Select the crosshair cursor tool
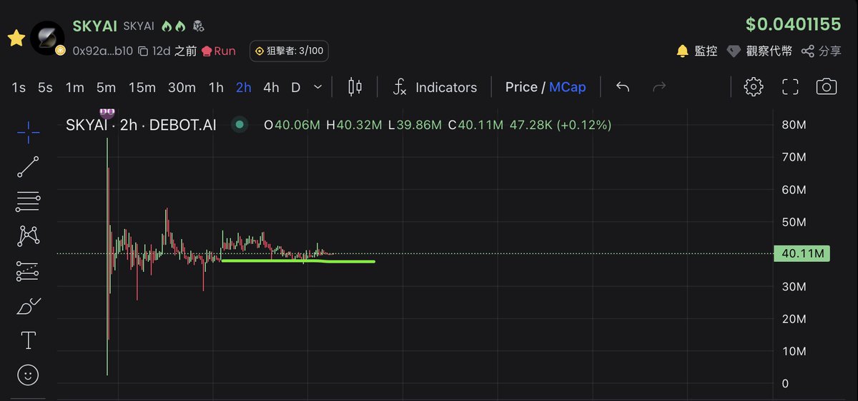Screen dimensions: 858x401 28,130
